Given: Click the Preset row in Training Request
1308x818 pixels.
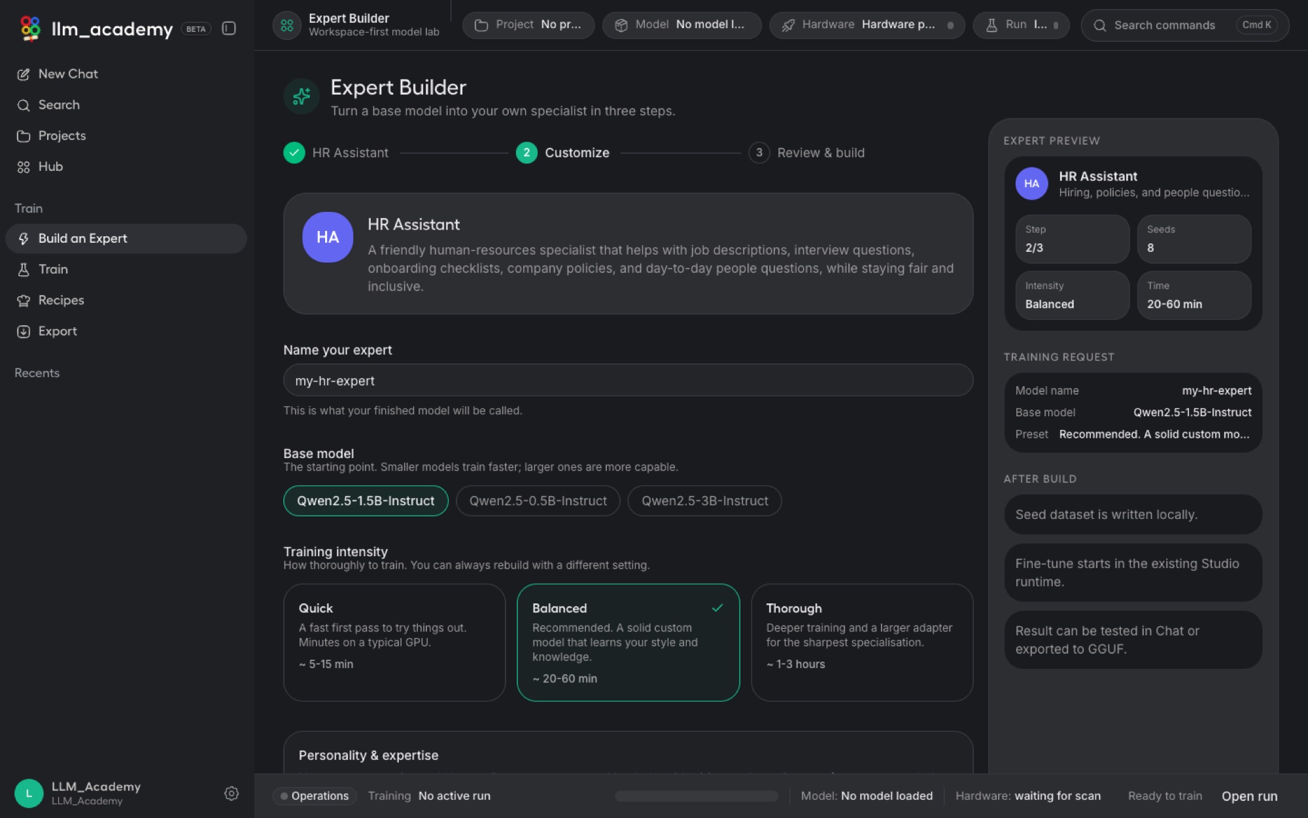Looking at the screenshot, I should point(1133,434).
